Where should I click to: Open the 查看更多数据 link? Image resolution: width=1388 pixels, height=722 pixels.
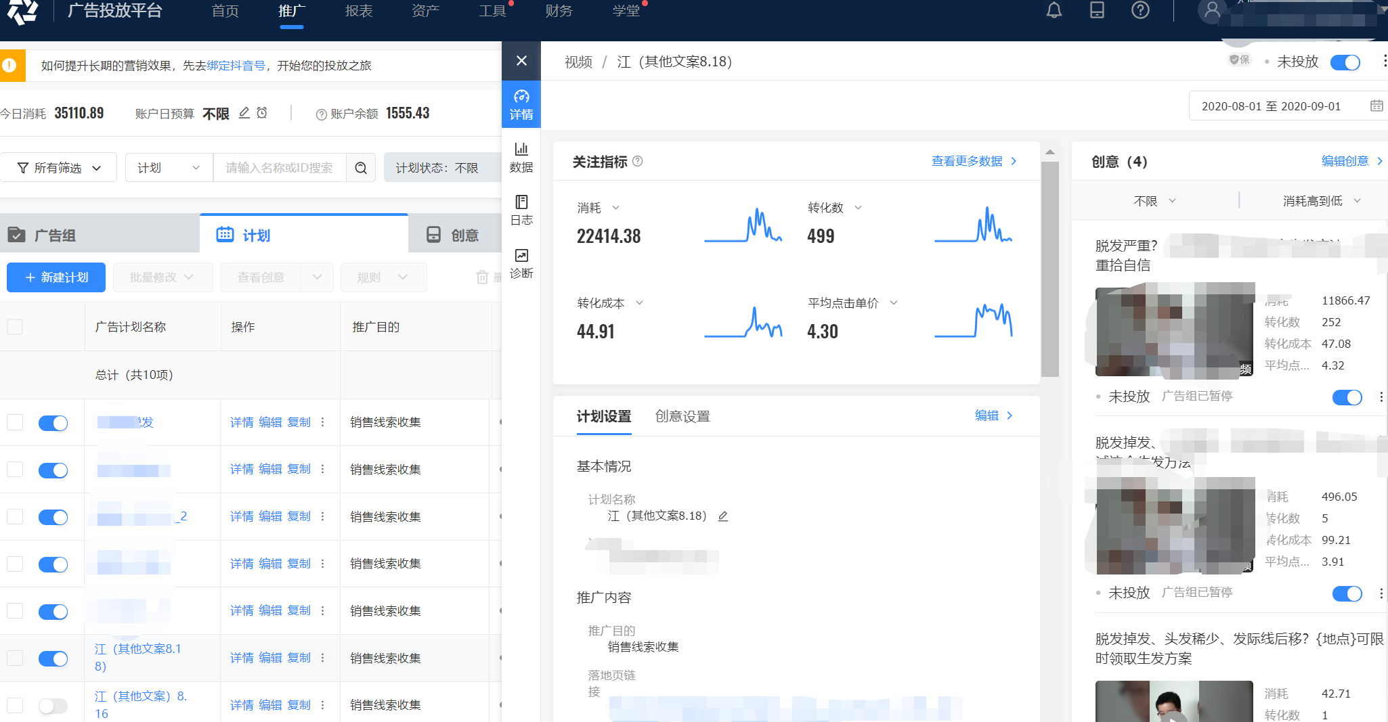[966, 161]
